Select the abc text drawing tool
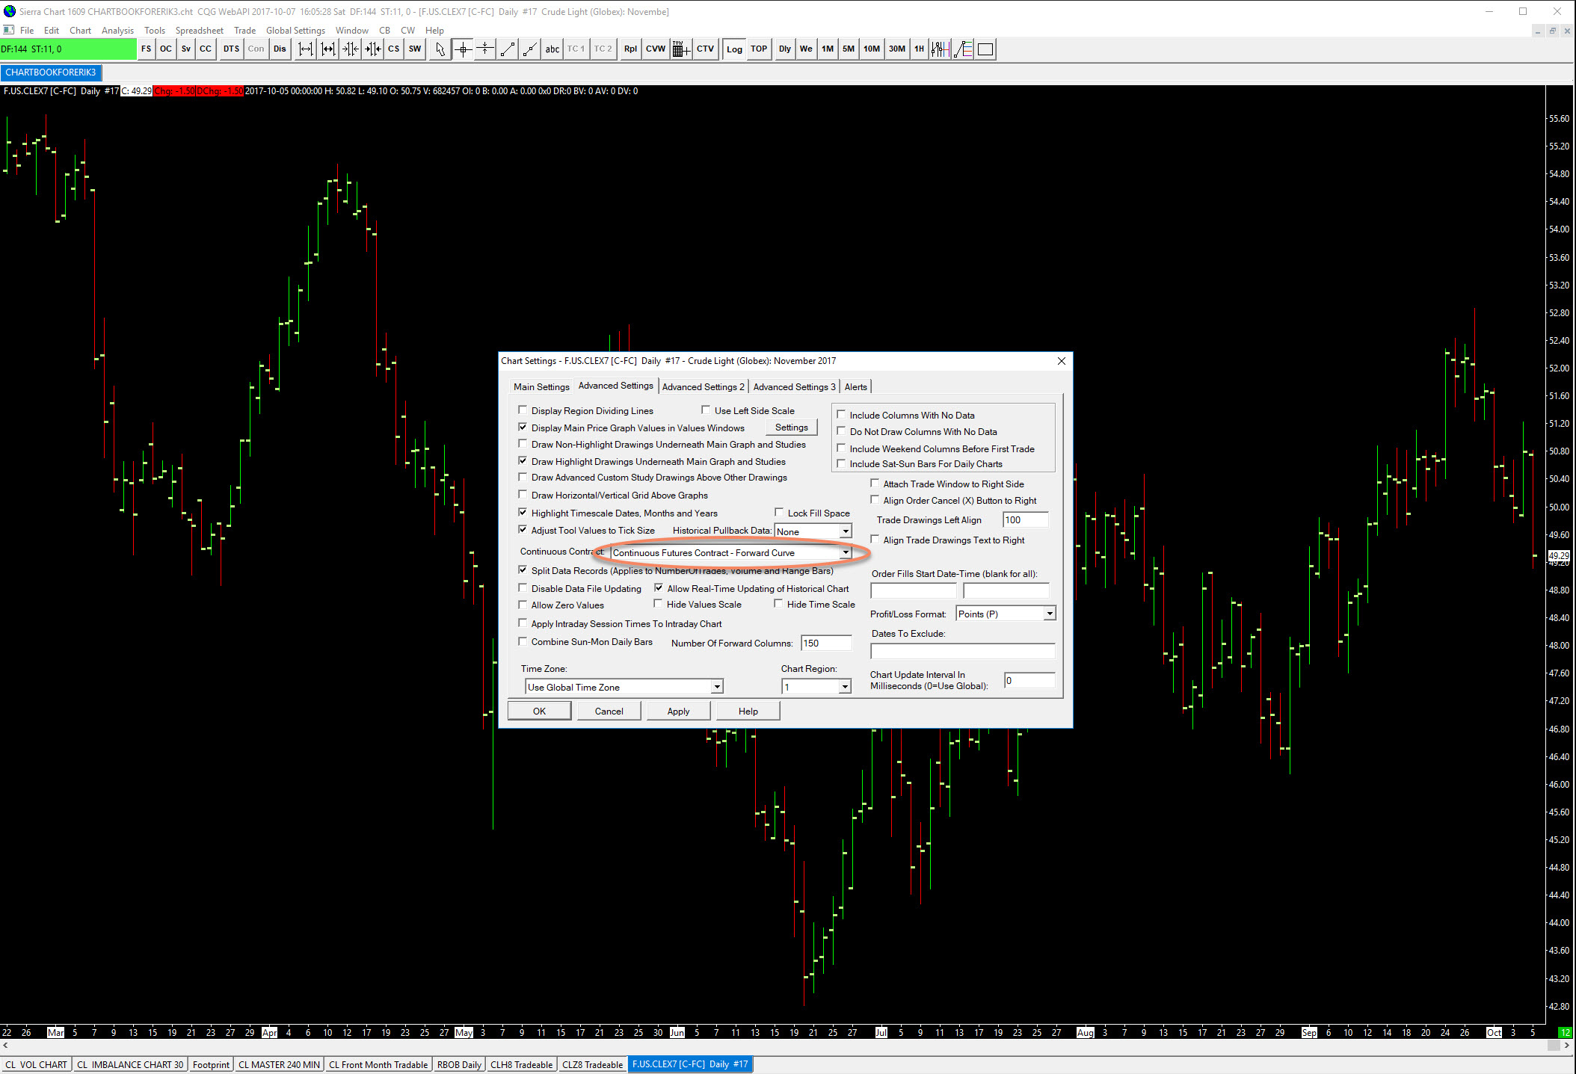Screen dimensions: 1576x1074 (x=552, y=49)
